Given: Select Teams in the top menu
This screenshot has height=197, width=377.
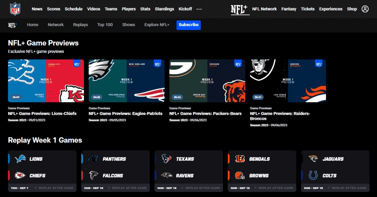Looking at the screenshot, I should coord(111,9).
